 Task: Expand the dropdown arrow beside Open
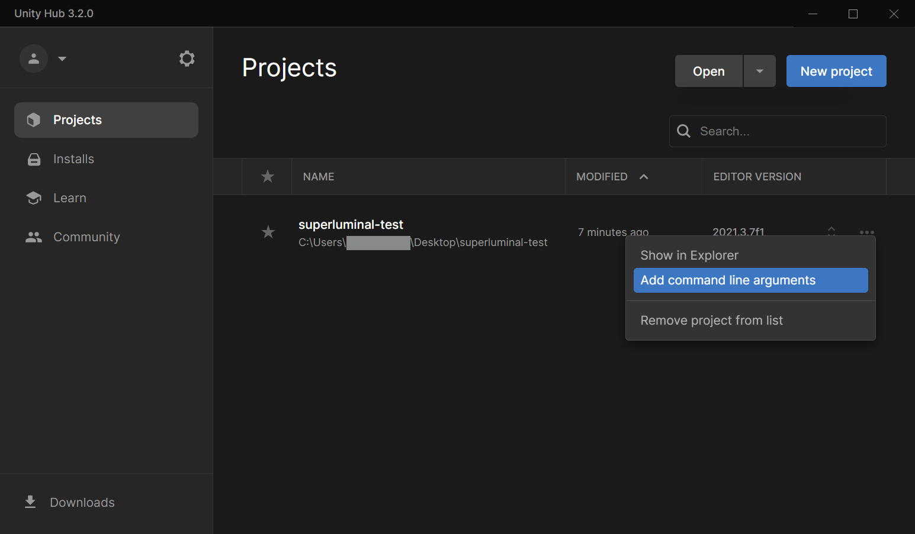coord(760,72)
